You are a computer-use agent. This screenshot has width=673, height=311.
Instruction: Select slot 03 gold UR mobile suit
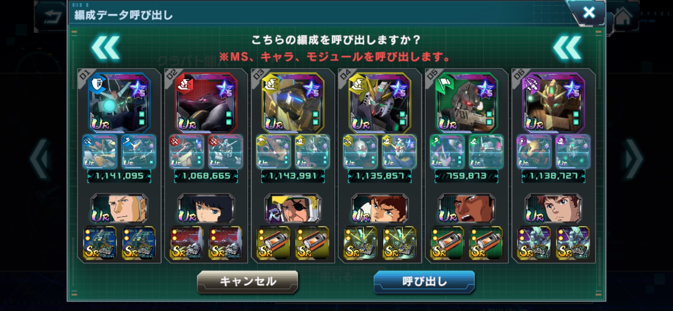293,103
